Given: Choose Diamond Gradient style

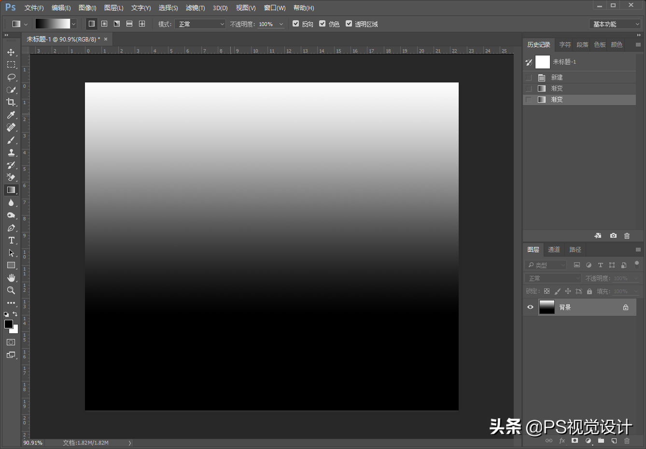Looking at the screenshot, I should pos(142,24).
